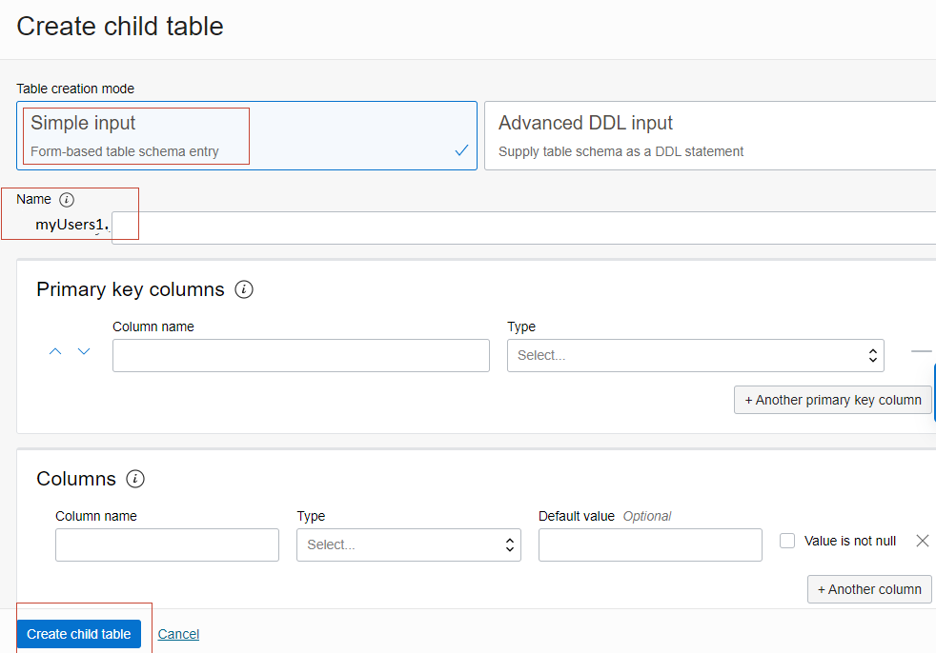Remove the primary key column row
Image resolution: width=936 pixels, height=653 pixels.
[920, 351]
